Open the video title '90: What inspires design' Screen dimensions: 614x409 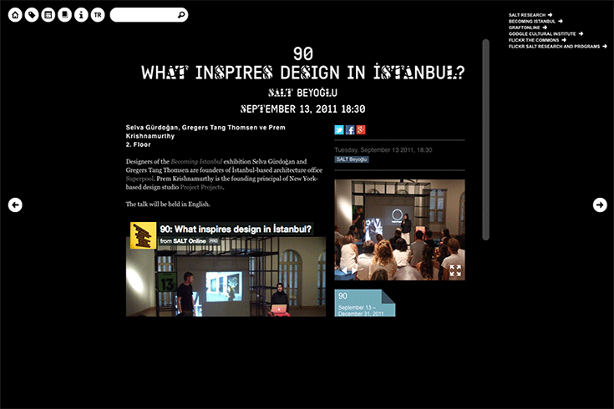[x=236, y=229]
